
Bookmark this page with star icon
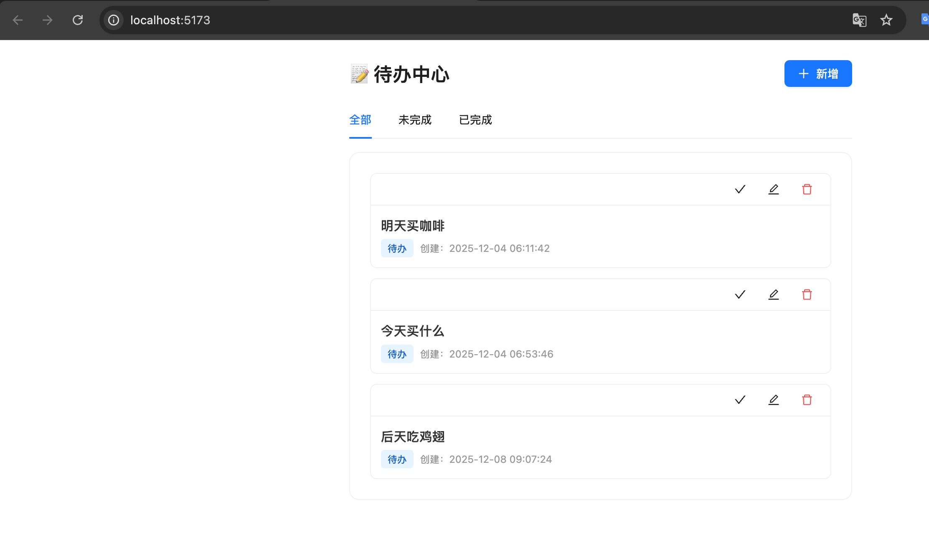tap(886, 20)
